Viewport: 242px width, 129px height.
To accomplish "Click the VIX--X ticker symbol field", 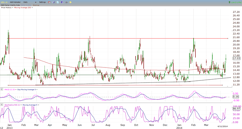I will (5, 2).
